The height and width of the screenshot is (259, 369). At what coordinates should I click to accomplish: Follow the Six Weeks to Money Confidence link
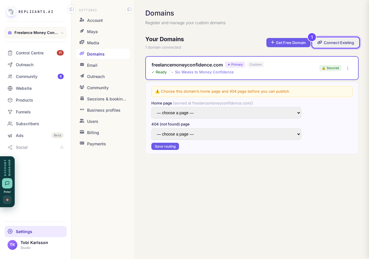[202, 72]
